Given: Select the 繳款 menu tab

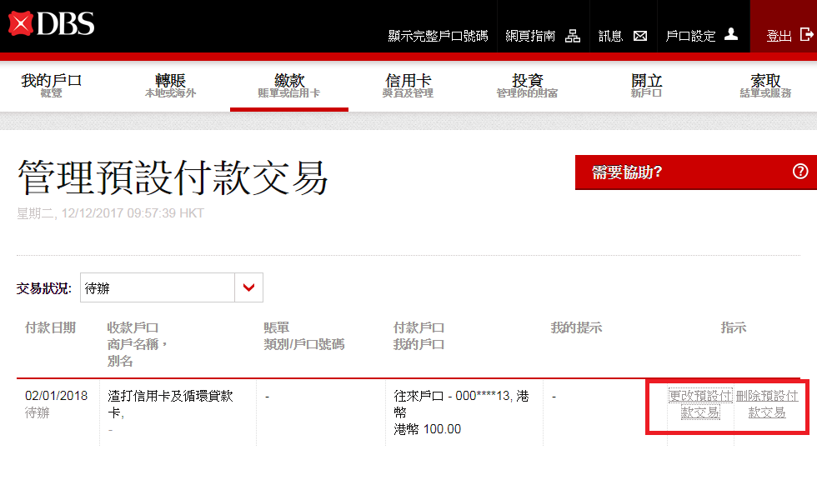Looking at the screenshot, I should 289,86.
